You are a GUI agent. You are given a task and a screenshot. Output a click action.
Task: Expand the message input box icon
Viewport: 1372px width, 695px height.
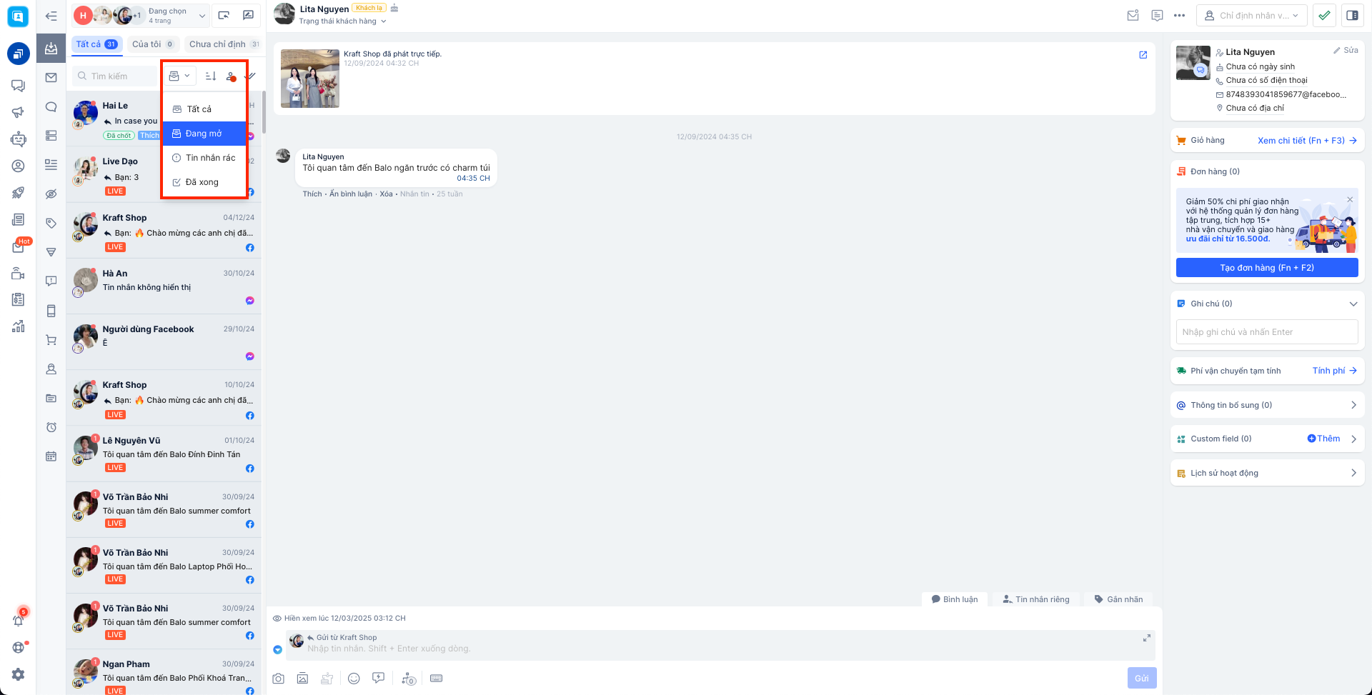1146,638
